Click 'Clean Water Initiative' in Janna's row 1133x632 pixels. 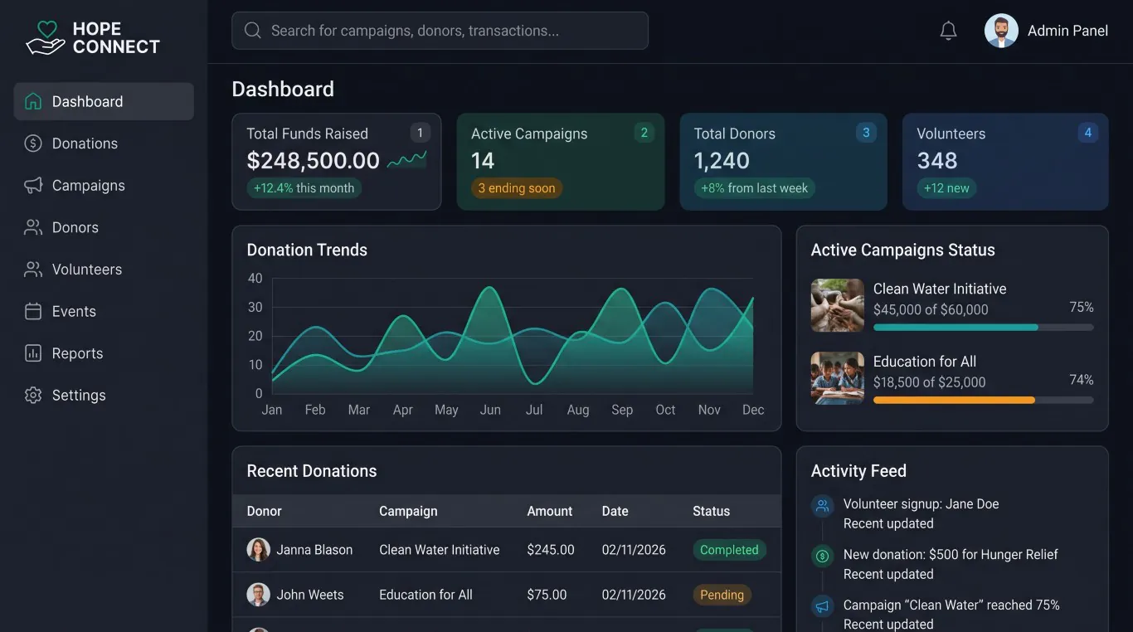pyautogui.click(x=440, y=550)
